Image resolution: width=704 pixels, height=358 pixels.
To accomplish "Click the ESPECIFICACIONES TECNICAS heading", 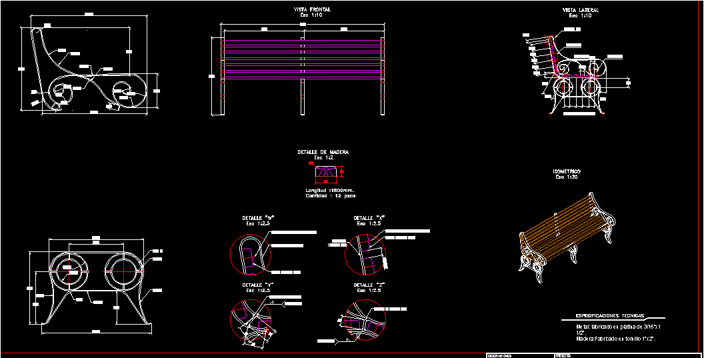I will point(601,315).
